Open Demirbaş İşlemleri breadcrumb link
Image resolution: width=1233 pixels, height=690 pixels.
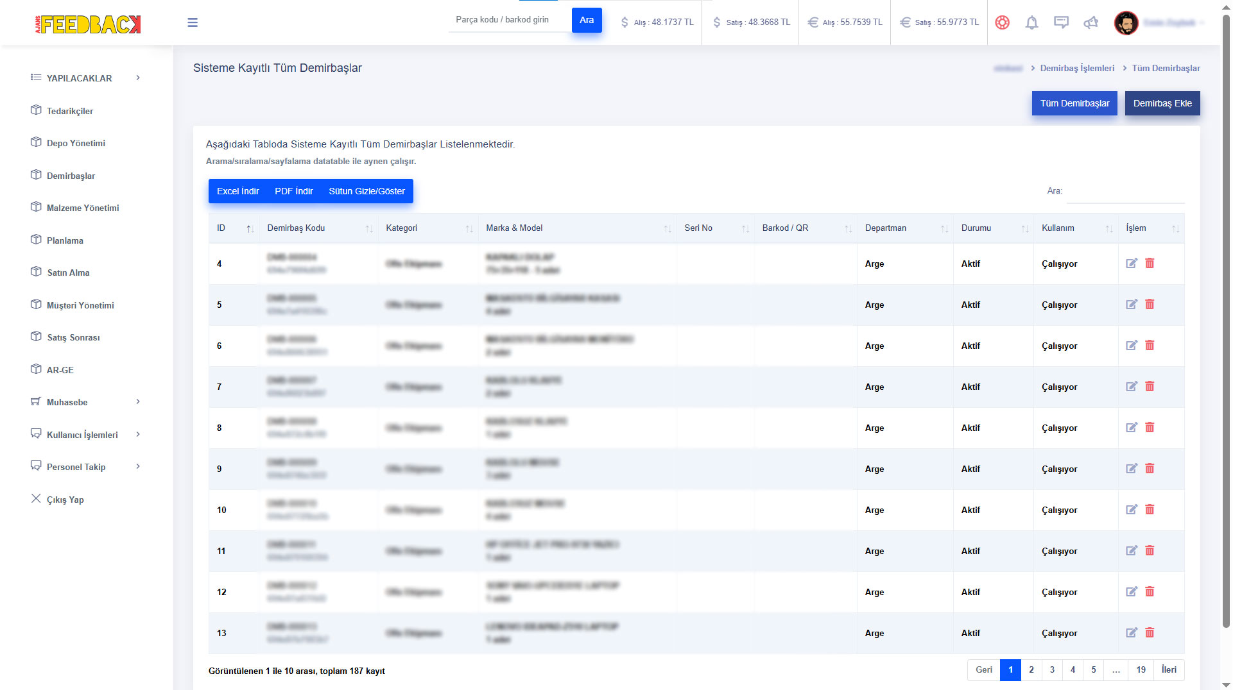click(1077, 68)
